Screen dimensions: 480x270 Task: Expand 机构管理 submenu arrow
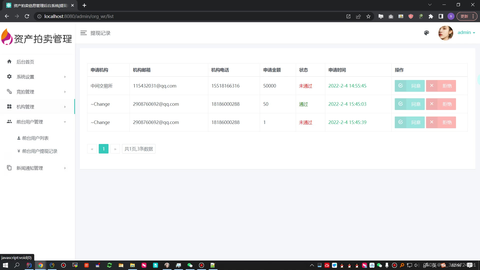pos(65,107)
